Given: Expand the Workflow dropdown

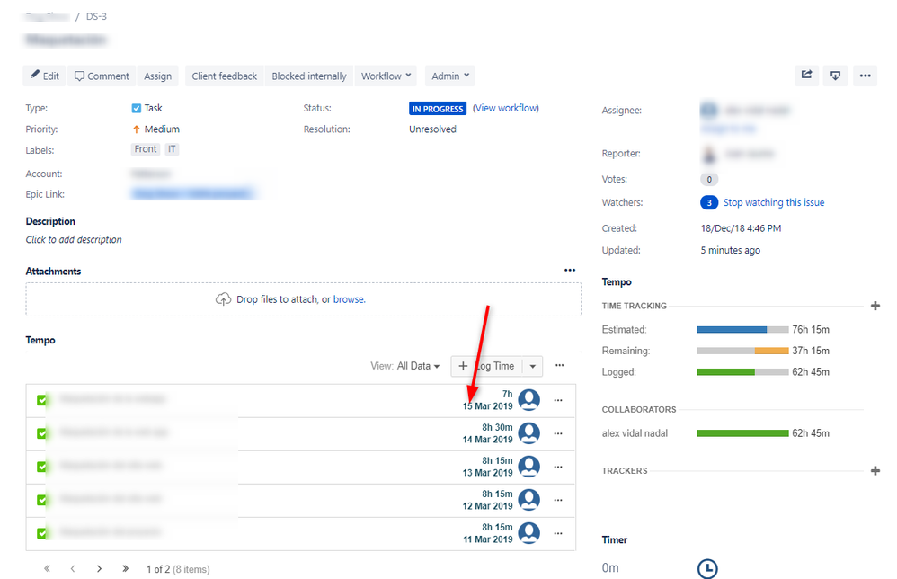Looking at the screenshot, I should coord(386,76).
